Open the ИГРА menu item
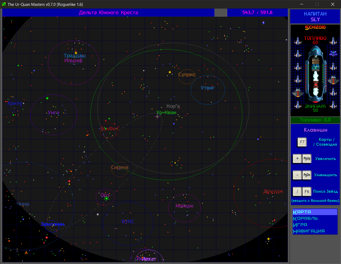 300,225
